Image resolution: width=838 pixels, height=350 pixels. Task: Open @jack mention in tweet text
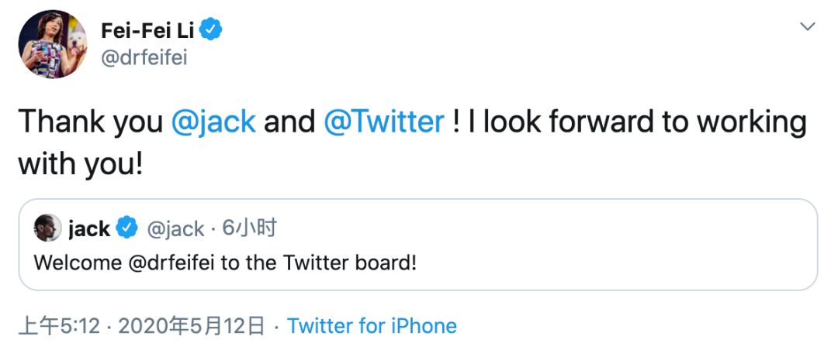click(213, 122)
